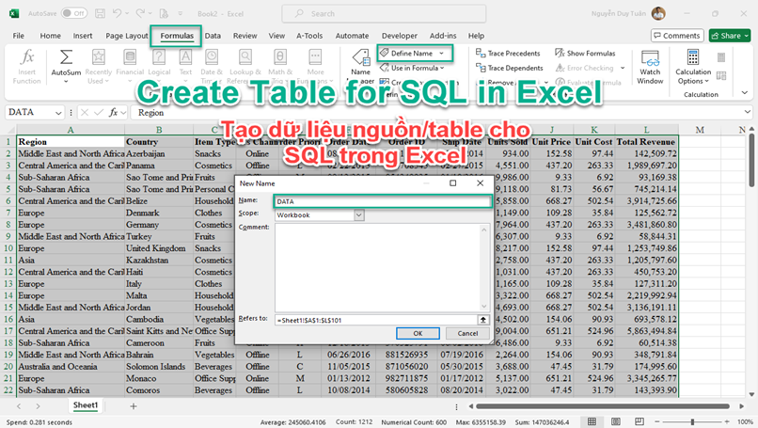Expand the Define Name dropdown arrow

(441, 54)
